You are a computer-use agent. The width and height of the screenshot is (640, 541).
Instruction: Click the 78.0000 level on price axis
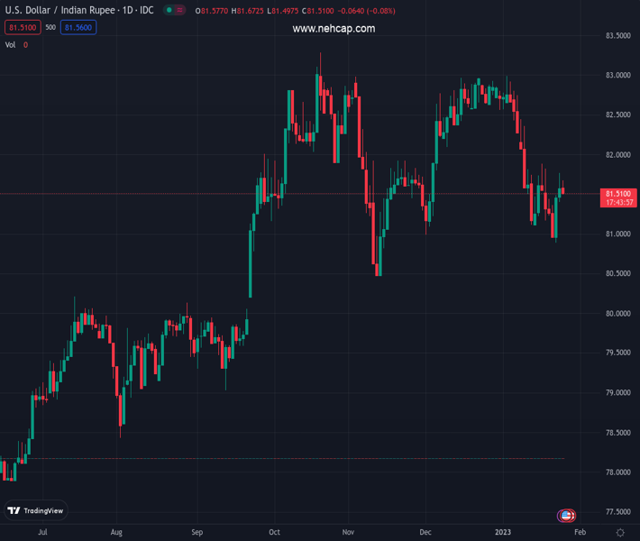click(x=617, y=472)
